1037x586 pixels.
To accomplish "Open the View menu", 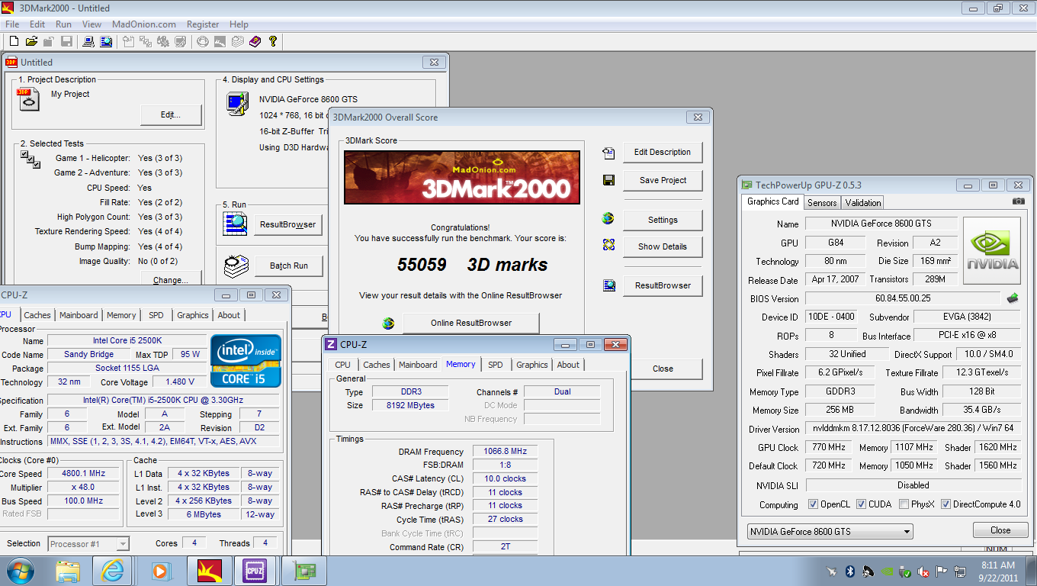I will 91,24.
